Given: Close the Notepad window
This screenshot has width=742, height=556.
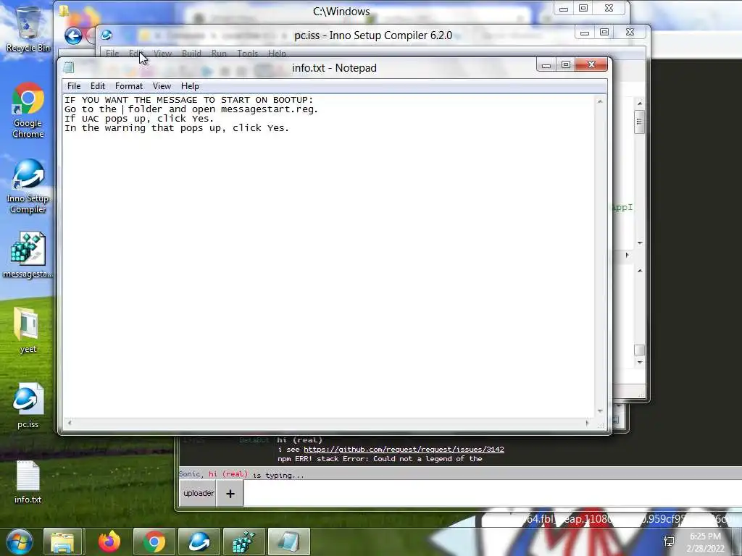Looking at the screenshot, I should pos(591,64).
